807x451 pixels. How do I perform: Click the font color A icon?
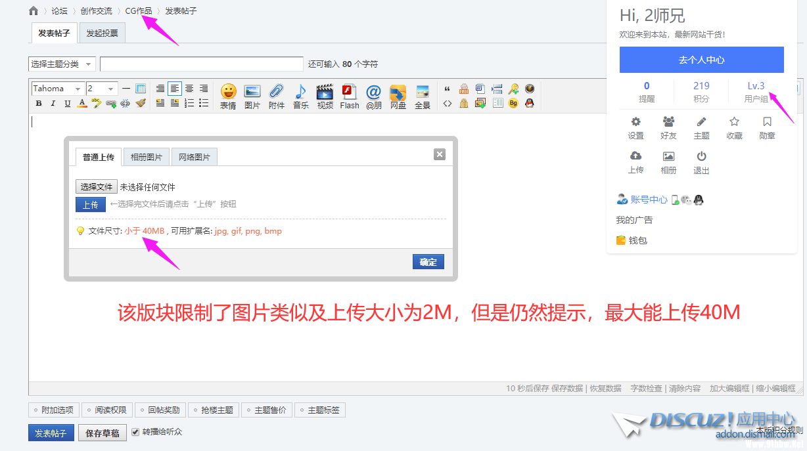(x=82, y=103)
